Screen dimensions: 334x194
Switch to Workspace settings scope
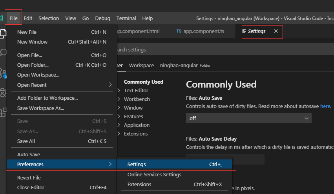click(x=141, y=66)
